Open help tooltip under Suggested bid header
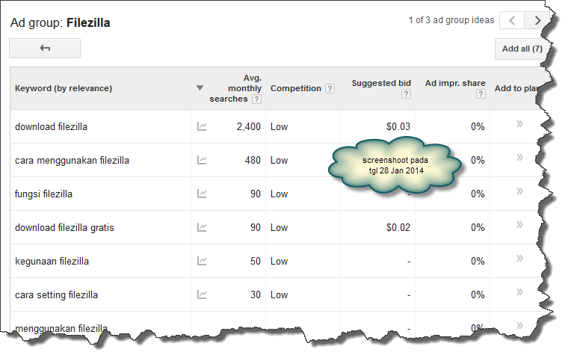 click(406, 94)
